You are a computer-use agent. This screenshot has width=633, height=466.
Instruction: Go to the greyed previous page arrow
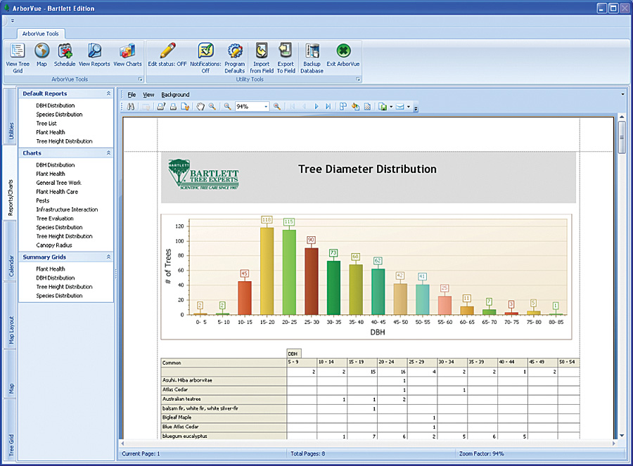coord(305,107)
